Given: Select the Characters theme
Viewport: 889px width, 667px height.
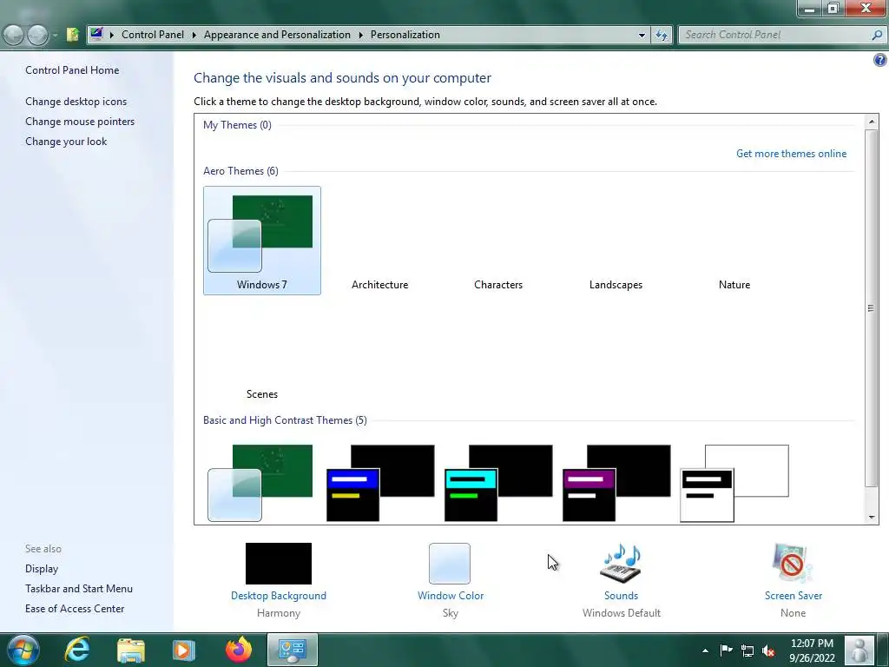Looking at the screenshot, I should [x=498, y=285].
